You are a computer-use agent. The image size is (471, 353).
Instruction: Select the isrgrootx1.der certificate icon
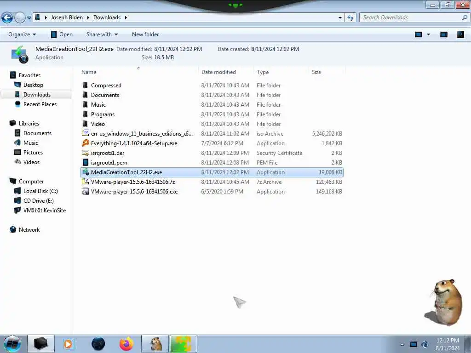[85, 153]
